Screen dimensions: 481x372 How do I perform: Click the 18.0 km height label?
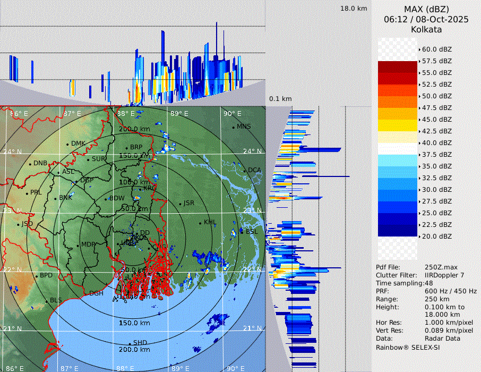click(x=354, y=9)
